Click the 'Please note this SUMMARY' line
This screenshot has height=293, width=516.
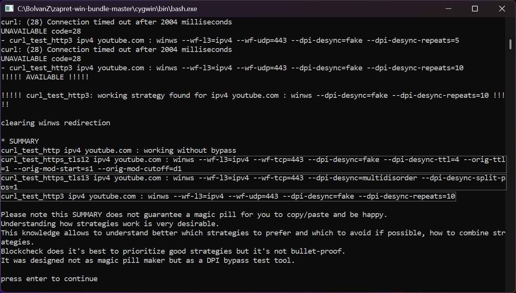tap(194, 215)
